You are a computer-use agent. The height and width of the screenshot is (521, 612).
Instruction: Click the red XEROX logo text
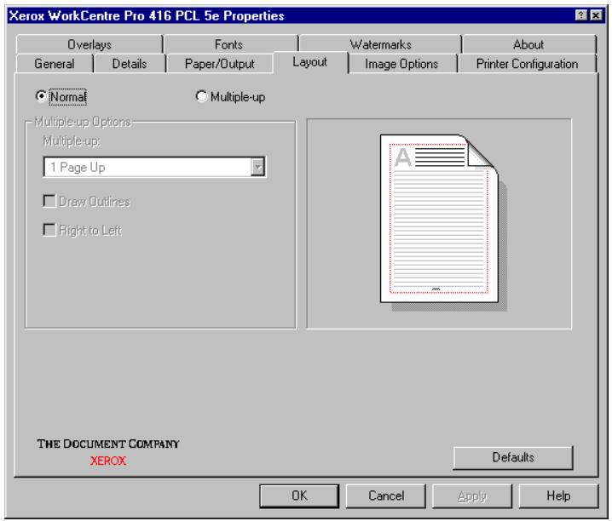(x=108, y=461)
